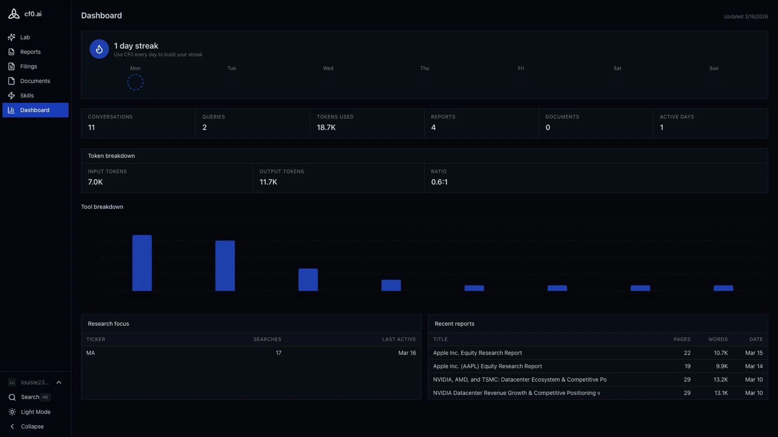
Task: Click the searches count 17
Action: tap(279, 353)
